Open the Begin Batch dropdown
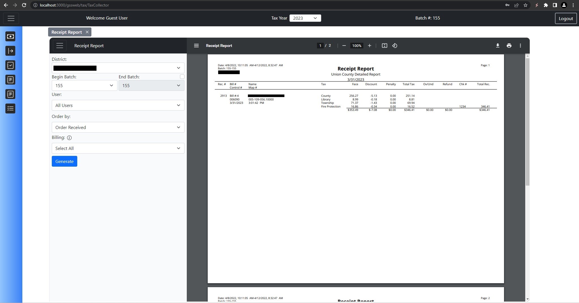The width and height of the screenshot is (579, 303). click(84, 85)
